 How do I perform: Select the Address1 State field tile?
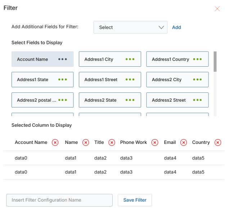[x=42, y=79]
